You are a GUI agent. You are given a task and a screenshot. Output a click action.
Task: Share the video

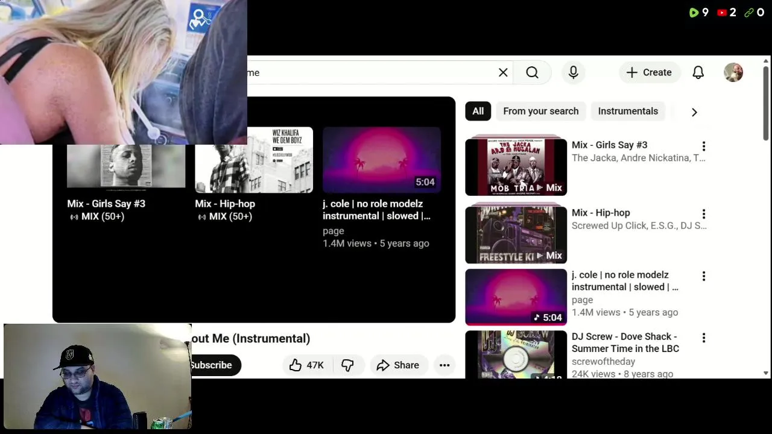coord(397,365)
